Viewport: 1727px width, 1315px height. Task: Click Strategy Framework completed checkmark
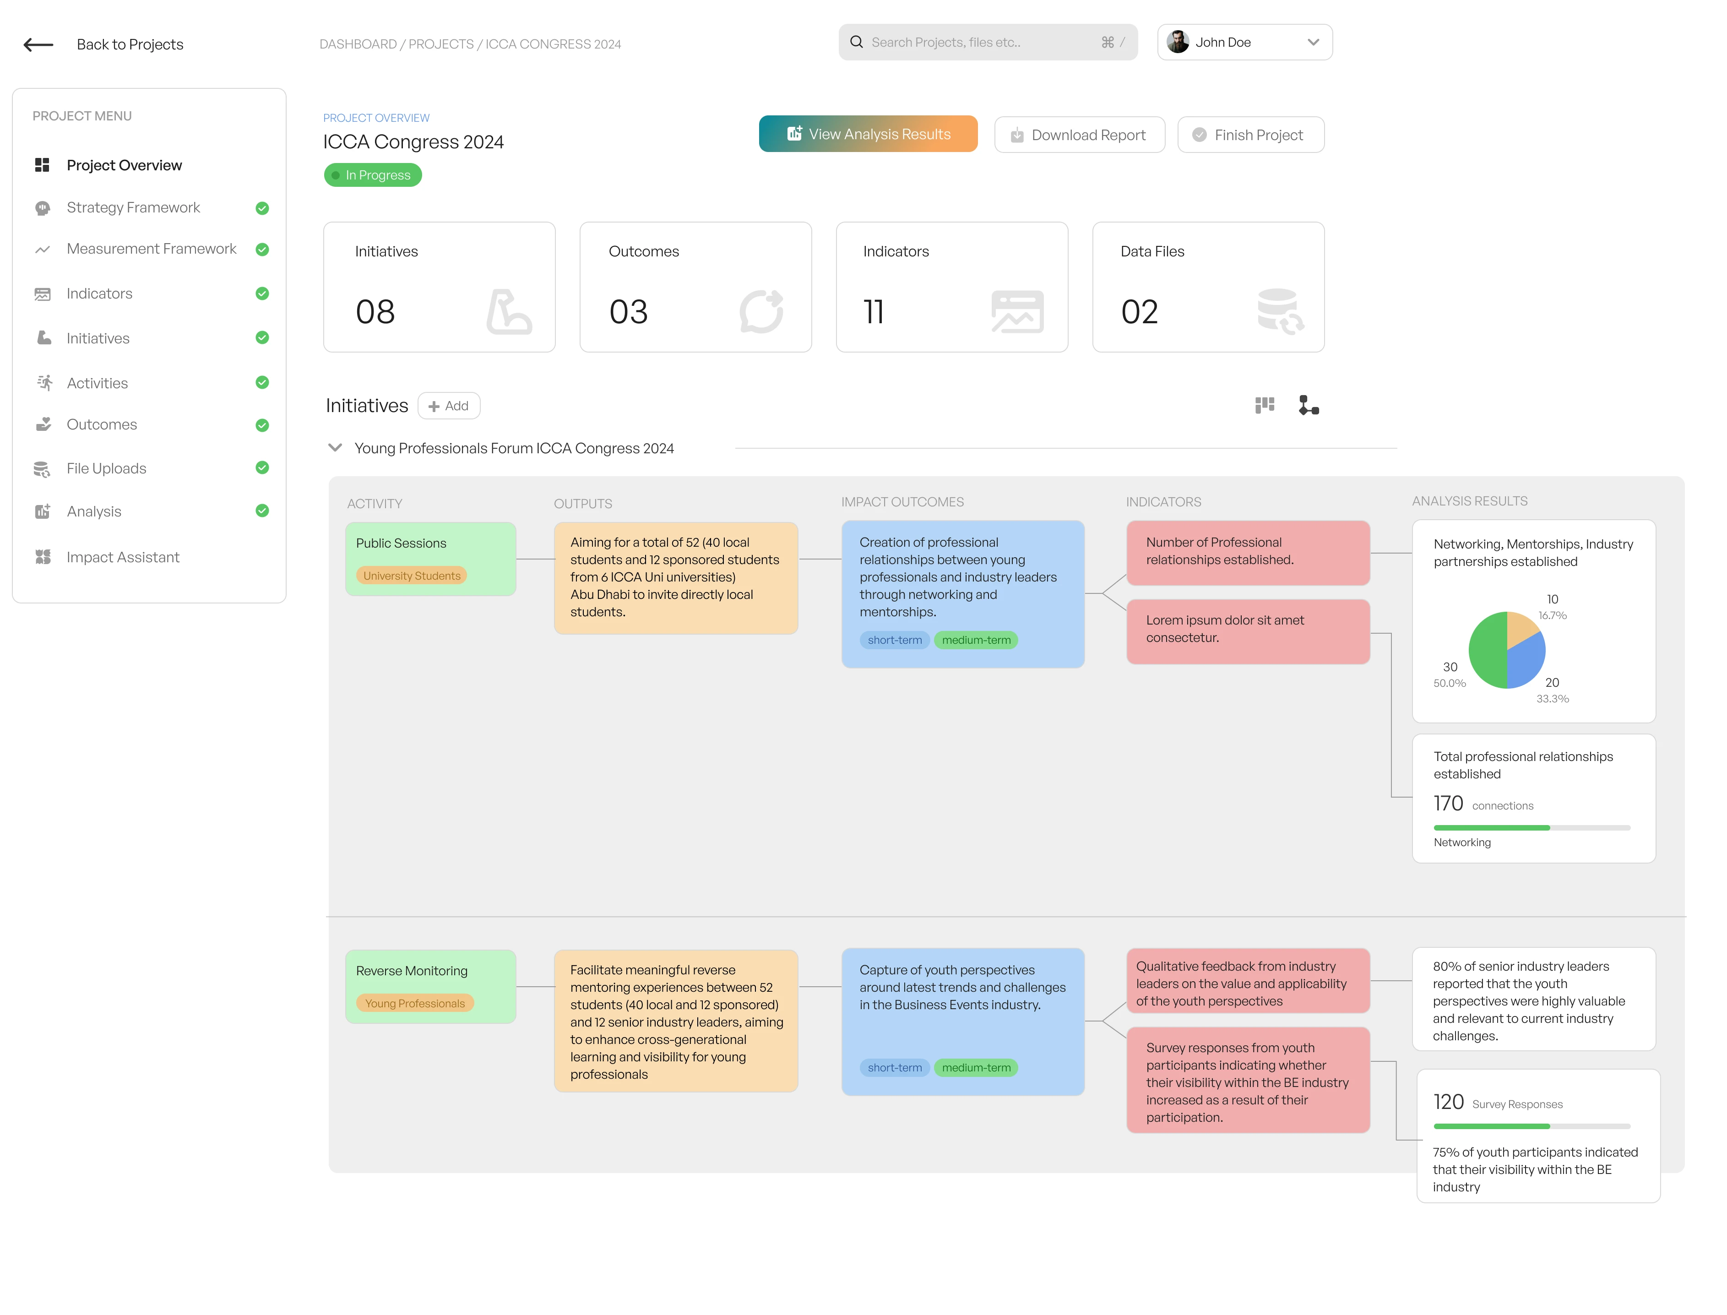pos(263,208)
